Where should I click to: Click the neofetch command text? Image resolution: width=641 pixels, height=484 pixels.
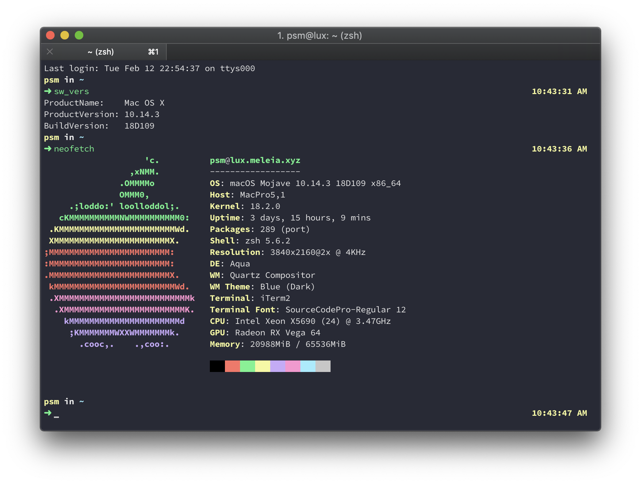74,149
